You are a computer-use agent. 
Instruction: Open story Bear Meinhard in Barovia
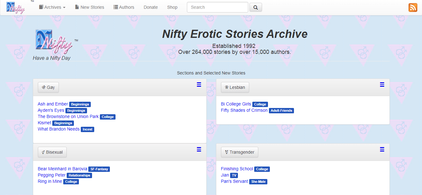coord(63,169)
